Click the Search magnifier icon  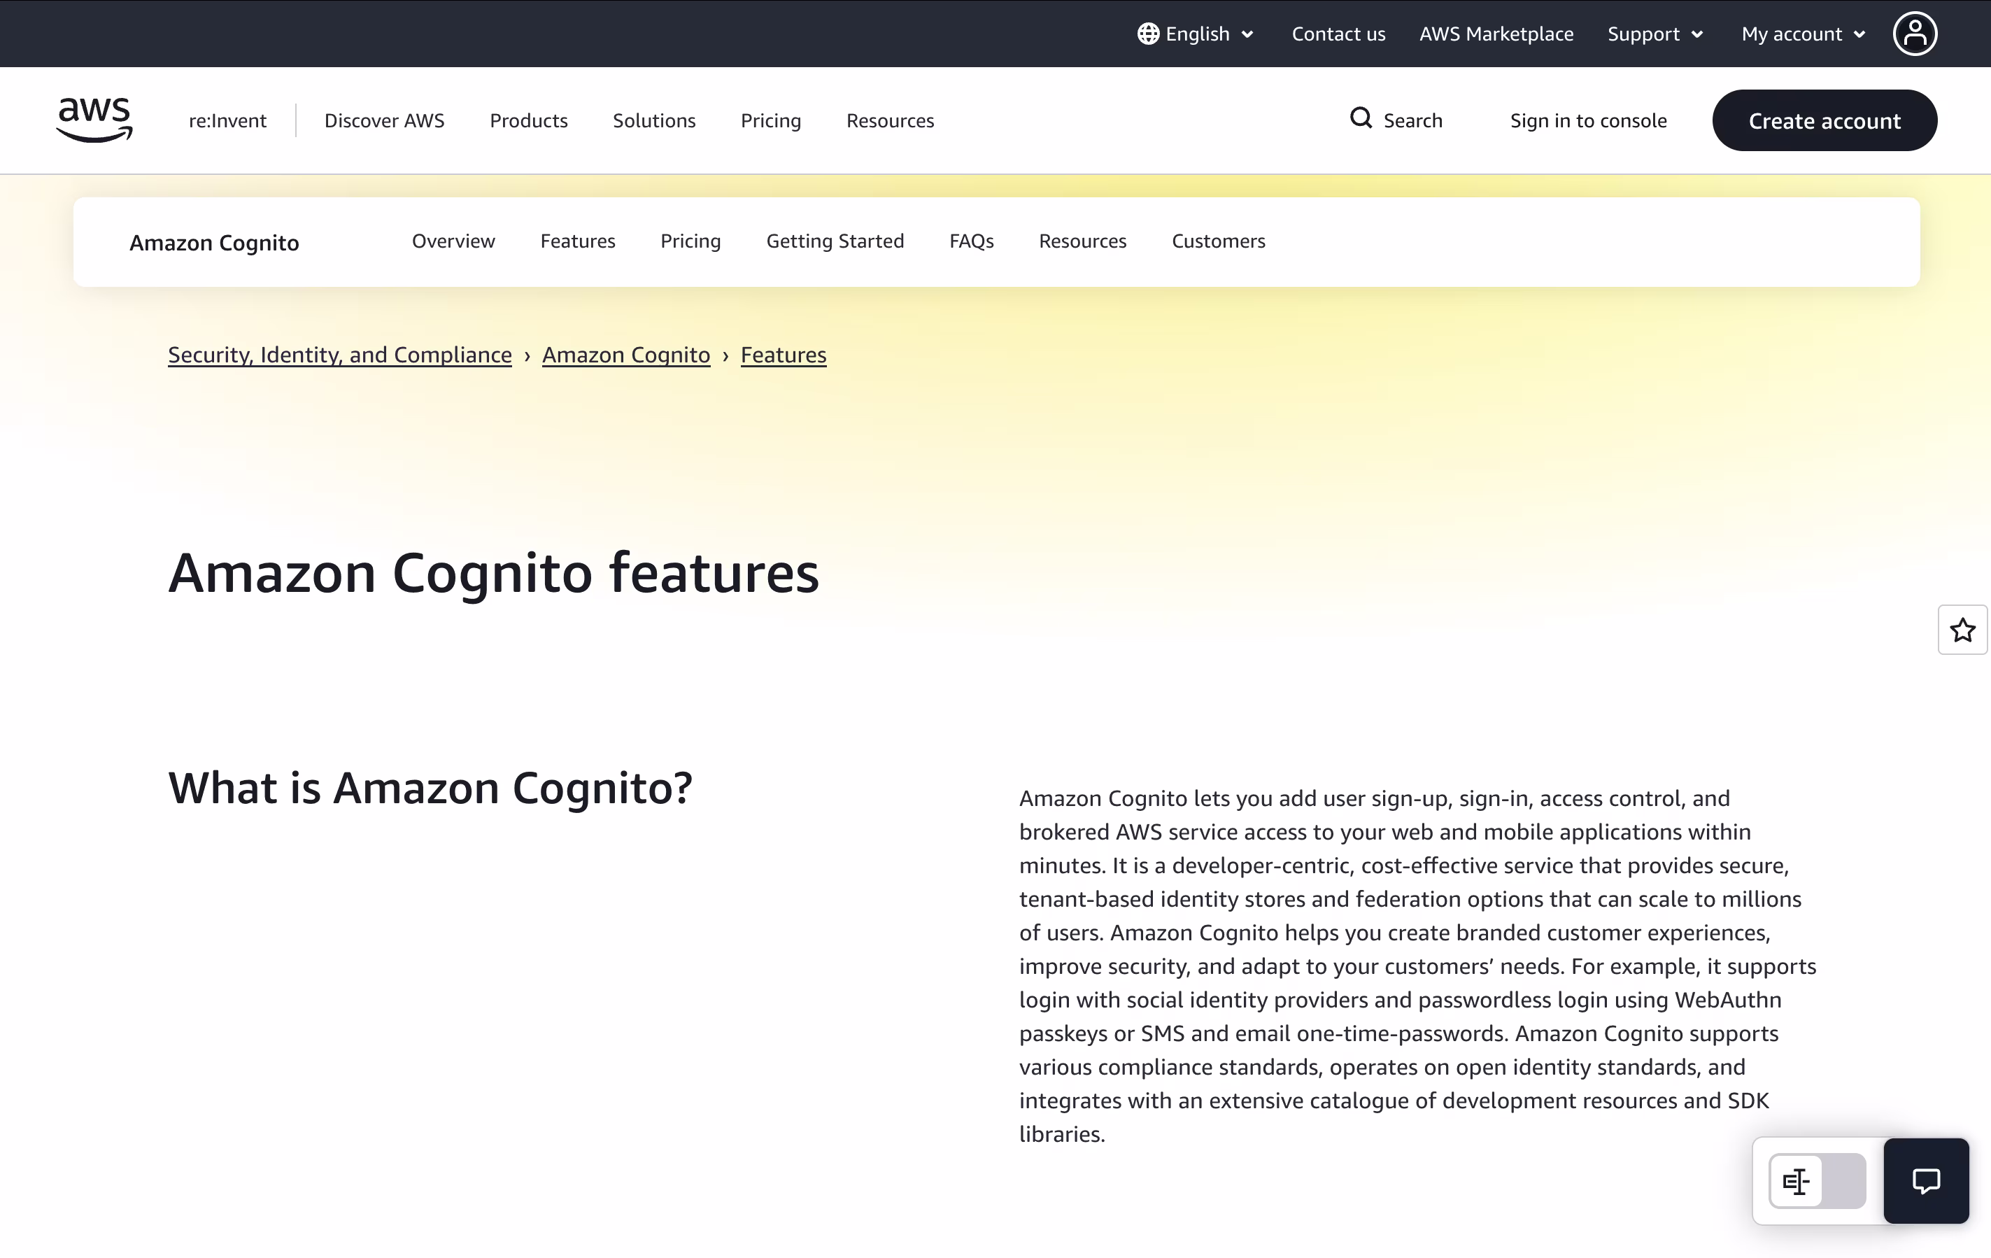[1360, 119]
